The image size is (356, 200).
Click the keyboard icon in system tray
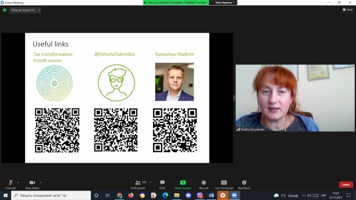[x=316, y=196]
